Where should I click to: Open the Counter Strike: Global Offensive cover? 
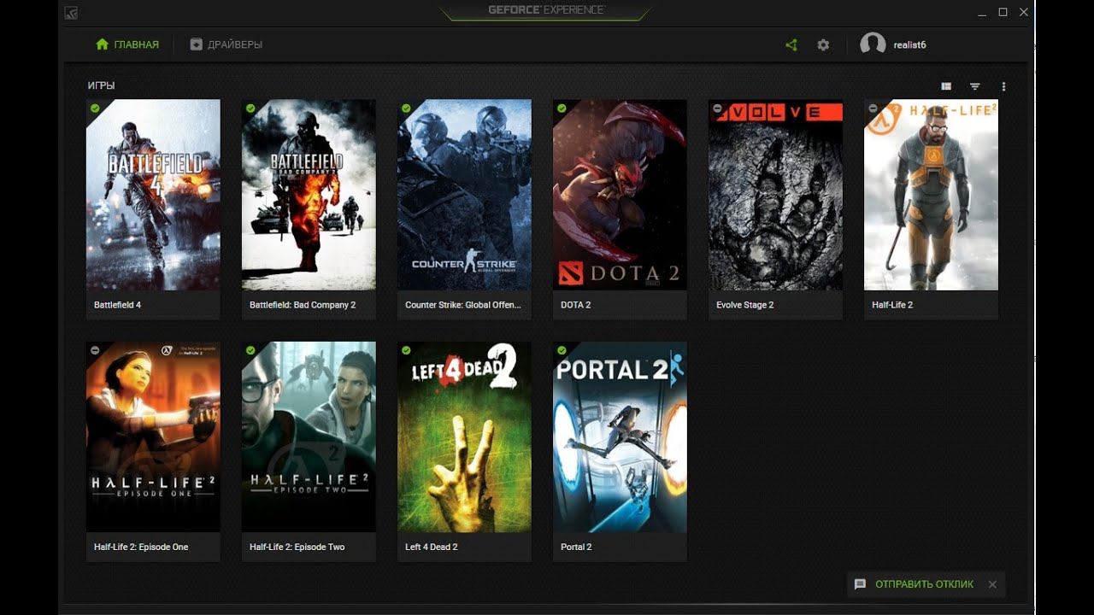coord(464,195)
